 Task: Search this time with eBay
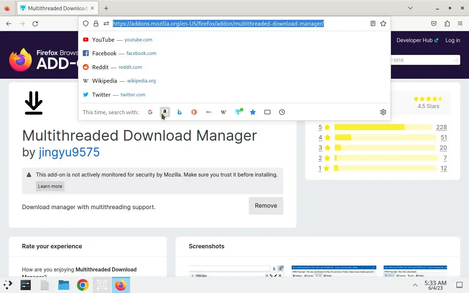tap(209, 112)
